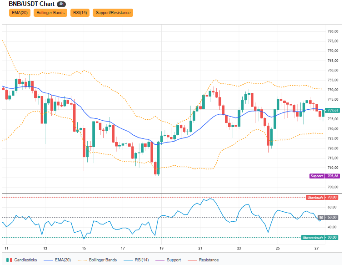
Task: Click the Überkauft 70,00 label
Action: [x=322, y=197]
